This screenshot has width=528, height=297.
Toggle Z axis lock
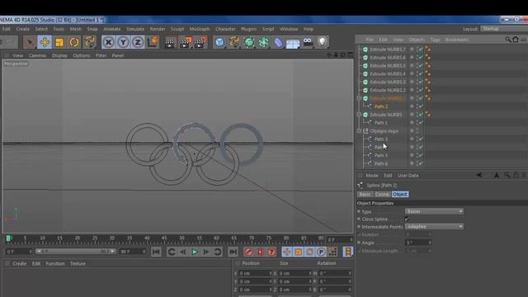pyautogui.click(x=138, y=42)
